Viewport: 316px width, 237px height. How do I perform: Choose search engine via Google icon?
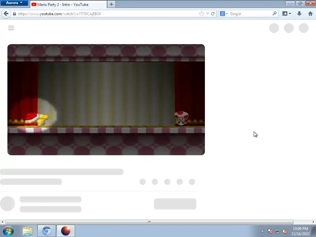(224, 14)
